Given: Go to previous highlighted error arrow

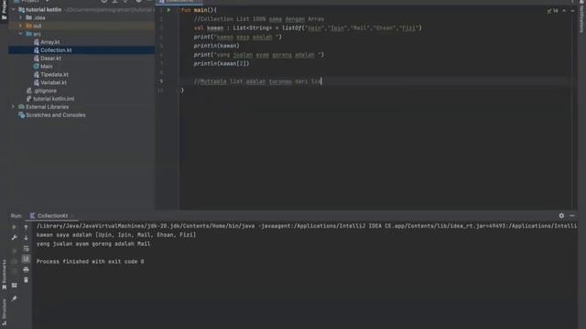Looking at the screenshot, I should point(564,11).
